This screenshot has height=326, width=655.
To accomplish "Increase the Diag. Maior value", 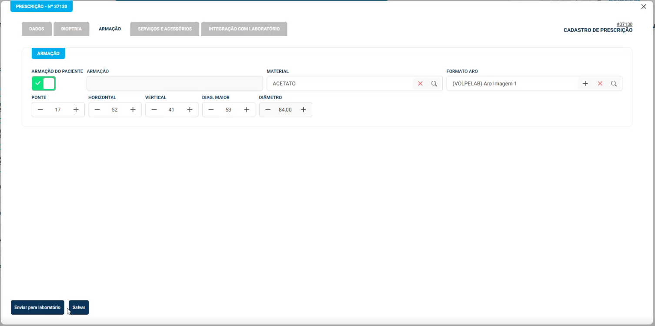I will pyautogui.click(x=247, y=110).
